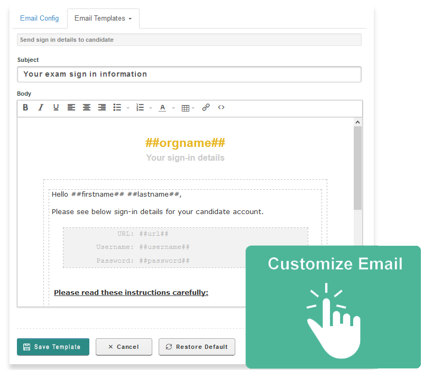Image resolution: width=423 pixels, height=370 pixels.
Task: Open the font color dropdown arrow
Action: coord(173,108)
